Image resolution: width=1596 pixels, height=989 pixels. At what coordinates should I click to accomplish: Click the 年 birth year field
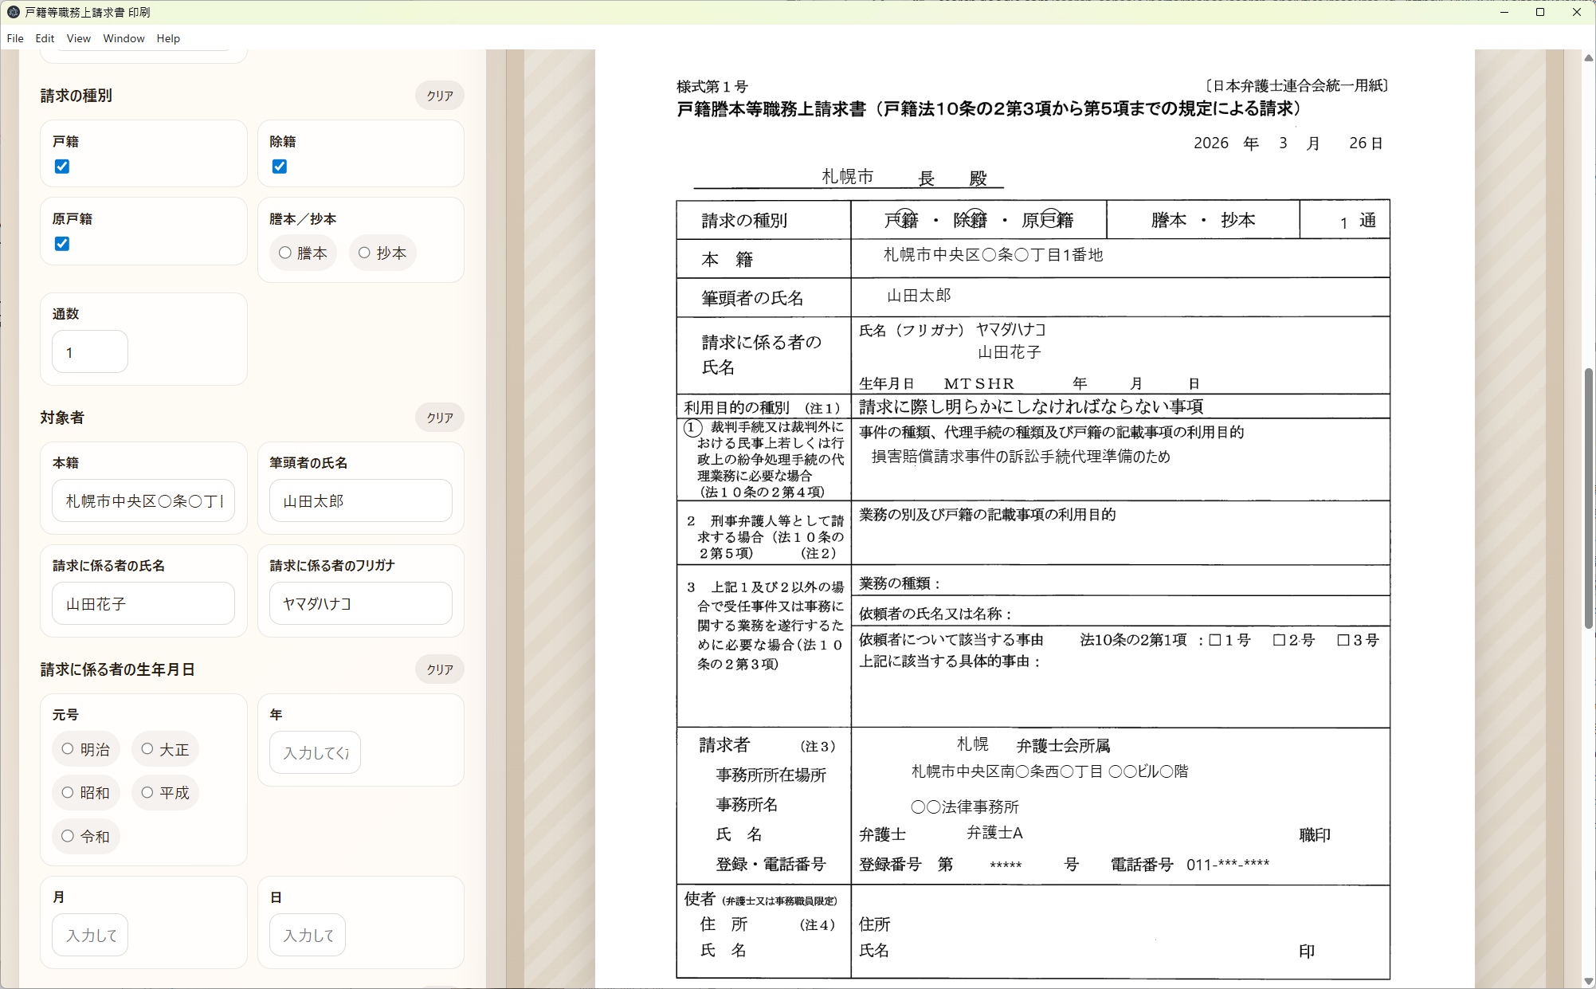[315, 753]
